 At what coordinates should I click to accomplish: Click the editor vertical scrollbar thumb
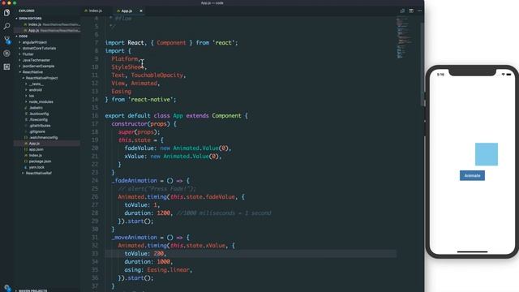[422, 65]
